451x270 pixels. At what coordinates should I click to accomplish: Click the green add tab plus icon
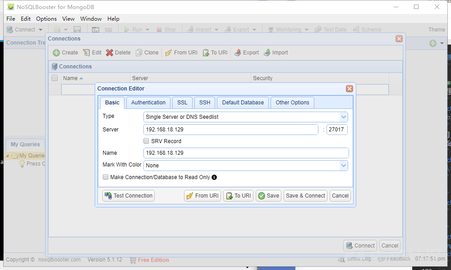433,43
